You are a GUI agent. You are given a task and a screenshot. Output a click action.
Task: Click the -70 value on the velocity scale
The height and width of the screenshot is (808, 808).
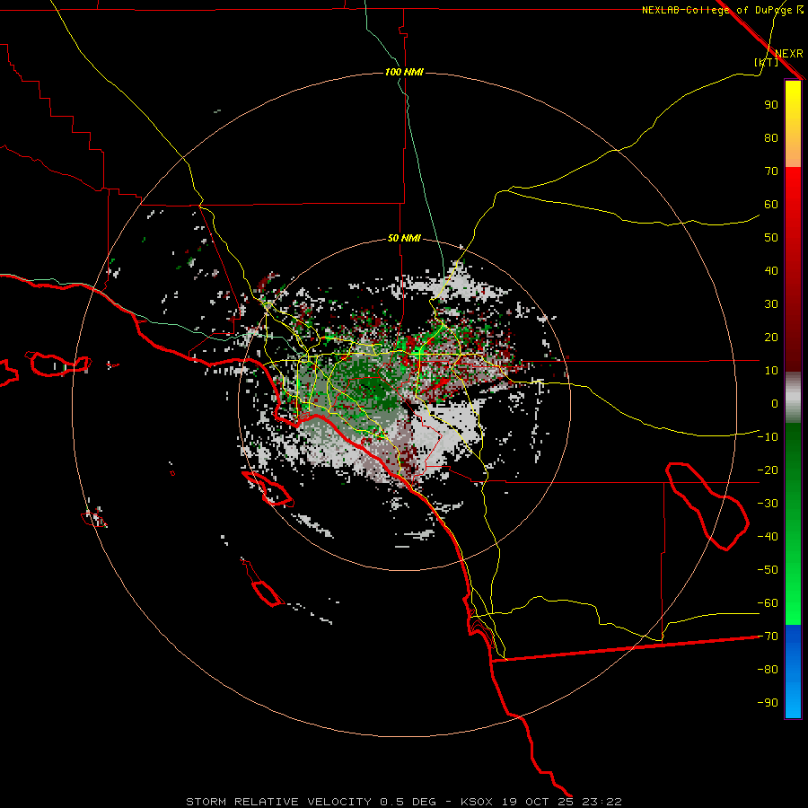click(768, 637)
